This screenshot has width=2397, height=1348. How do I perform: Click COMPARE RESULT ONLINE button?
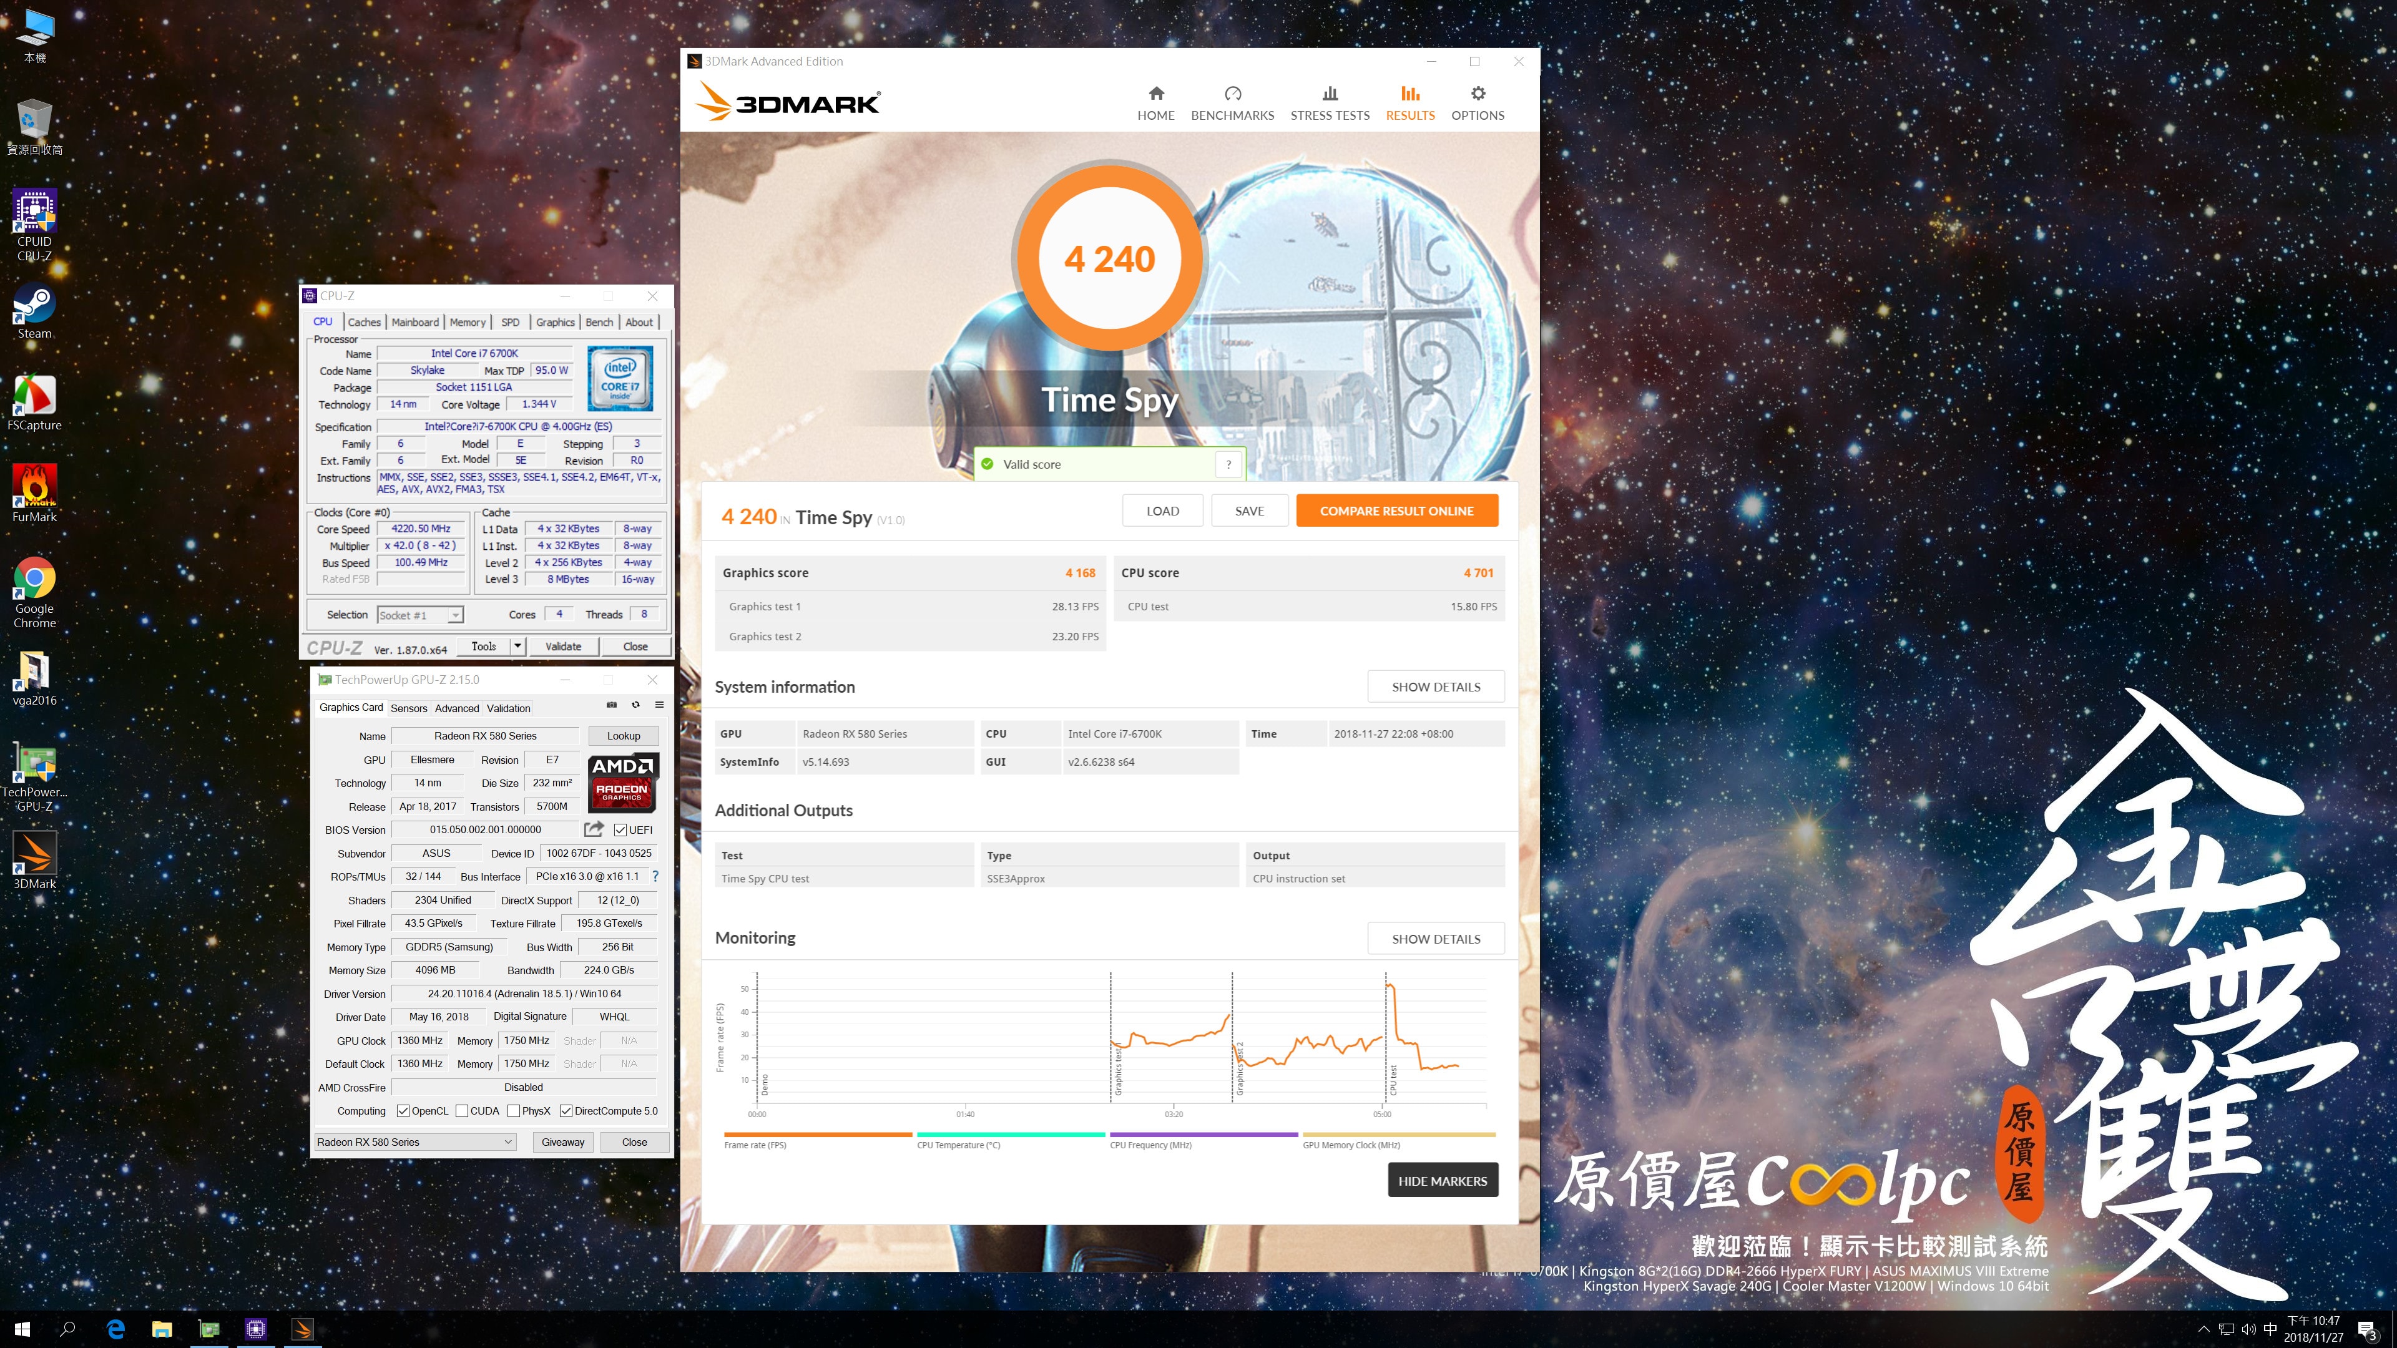click(x=1397, y=510)
